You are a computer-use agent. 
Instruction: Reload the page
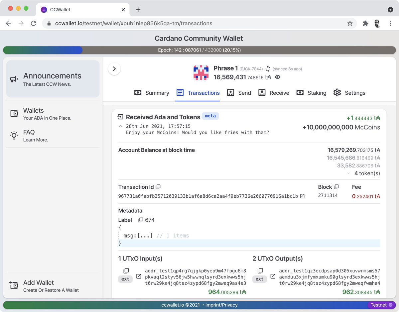[x=34, y=23]
